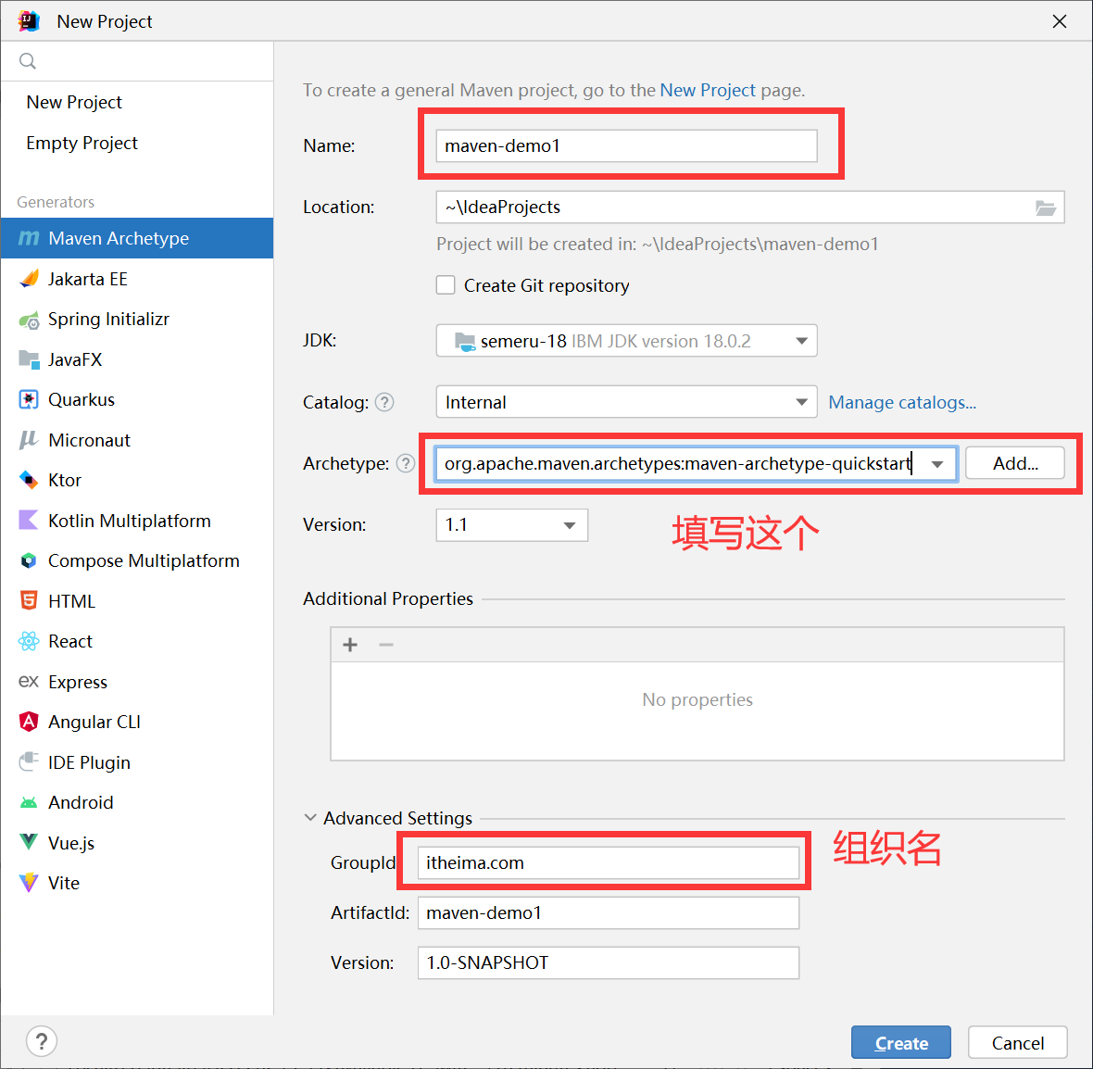
Task: Open the archetype Version 1.1 dropdown
Action: coord(512,525)
